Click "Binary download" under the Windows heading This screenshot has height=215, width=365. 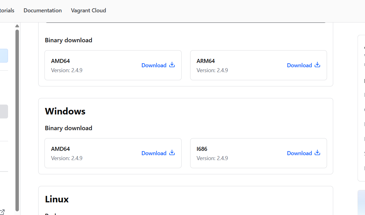click(68, 128)
